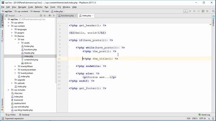216x121 pixels.
Task: Toggle the read-only lock icon
Action: click(209, 118)
